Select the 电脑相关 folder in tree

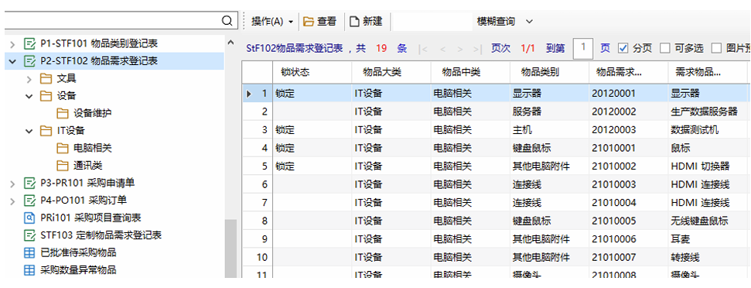[x=84, y=148]
